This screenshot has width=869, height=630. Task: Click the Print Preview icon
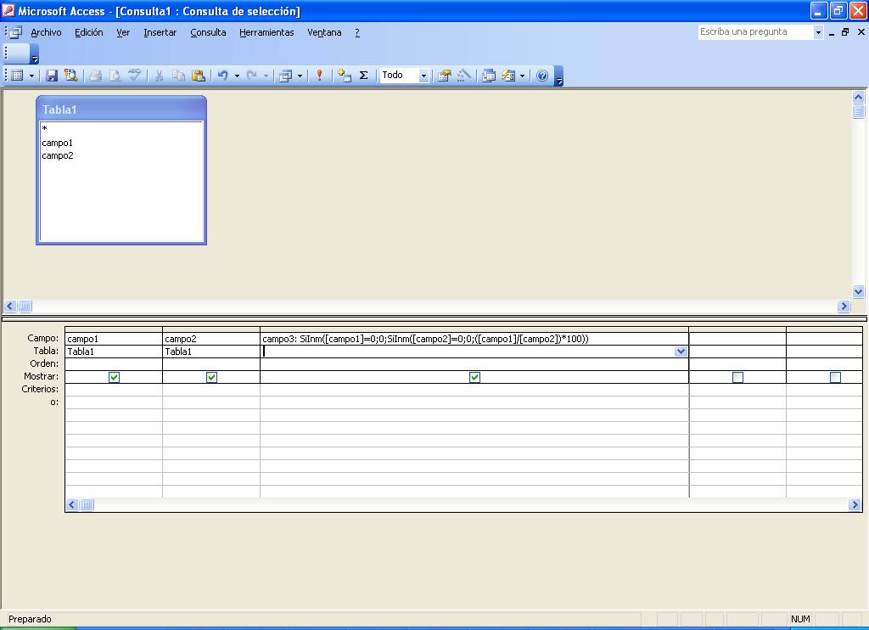pyautogui.click(x=115, y=76)
